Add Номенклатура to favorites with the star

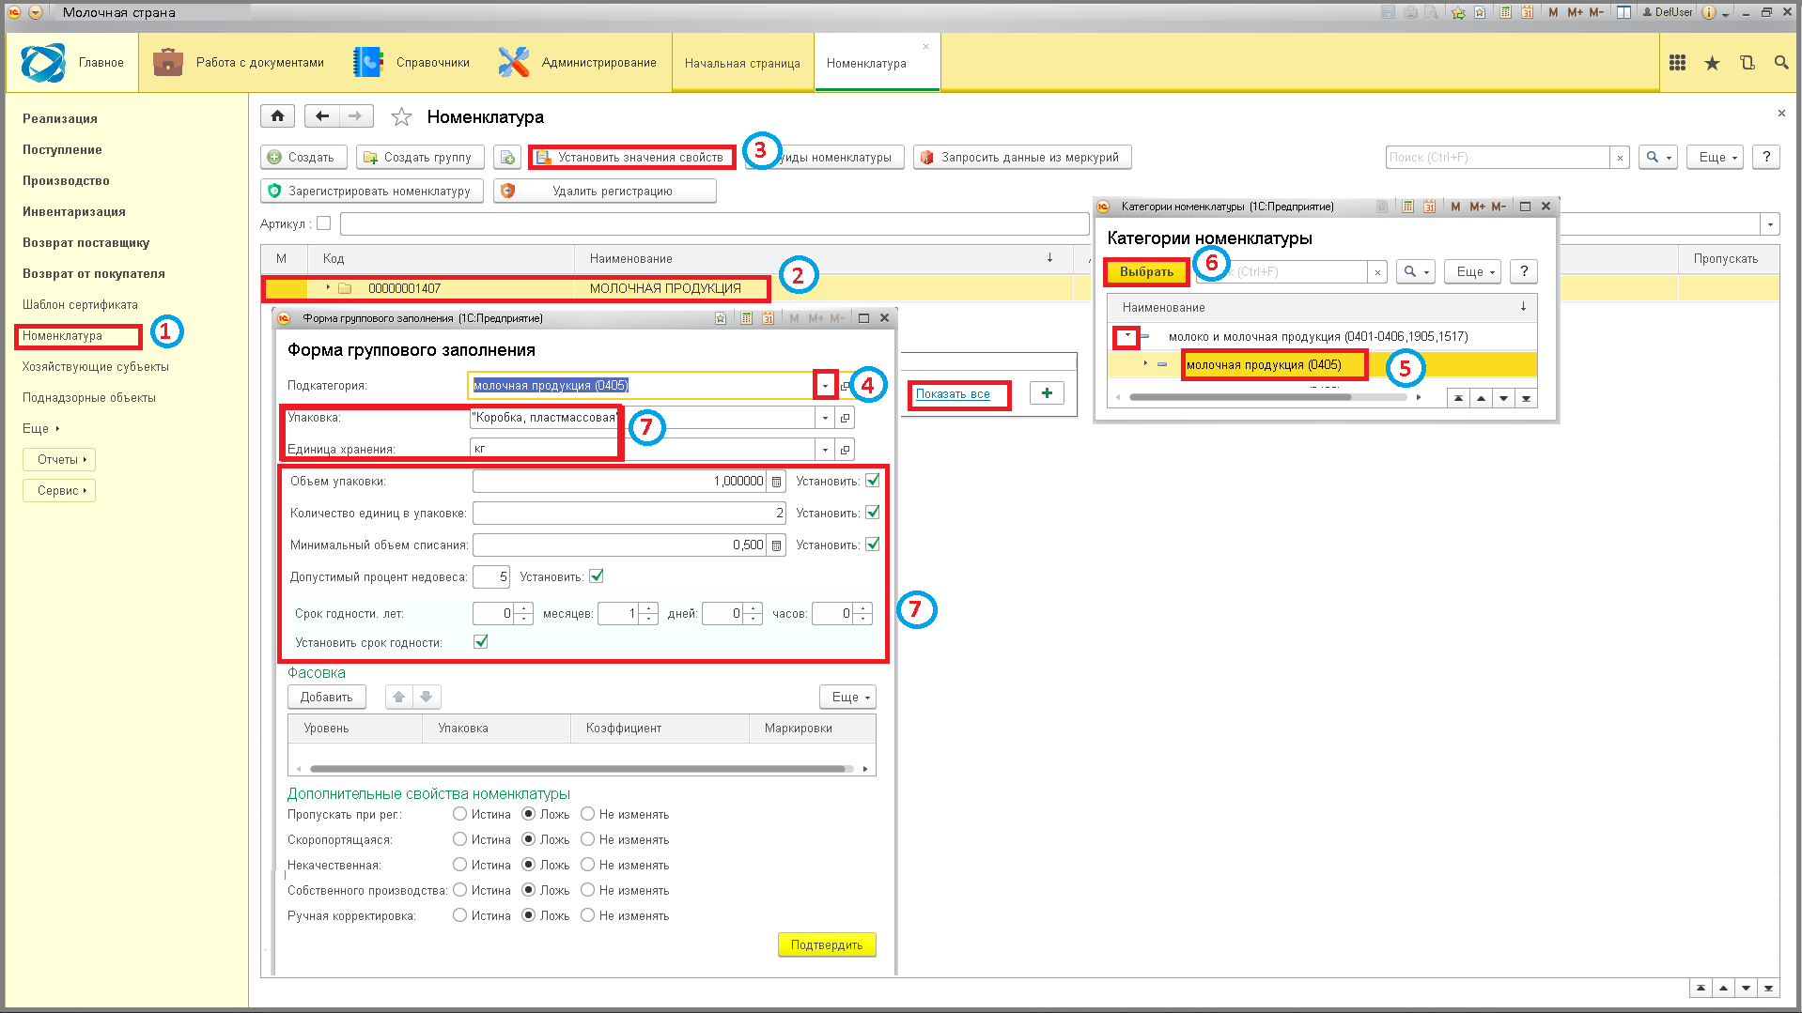point(401,117)
